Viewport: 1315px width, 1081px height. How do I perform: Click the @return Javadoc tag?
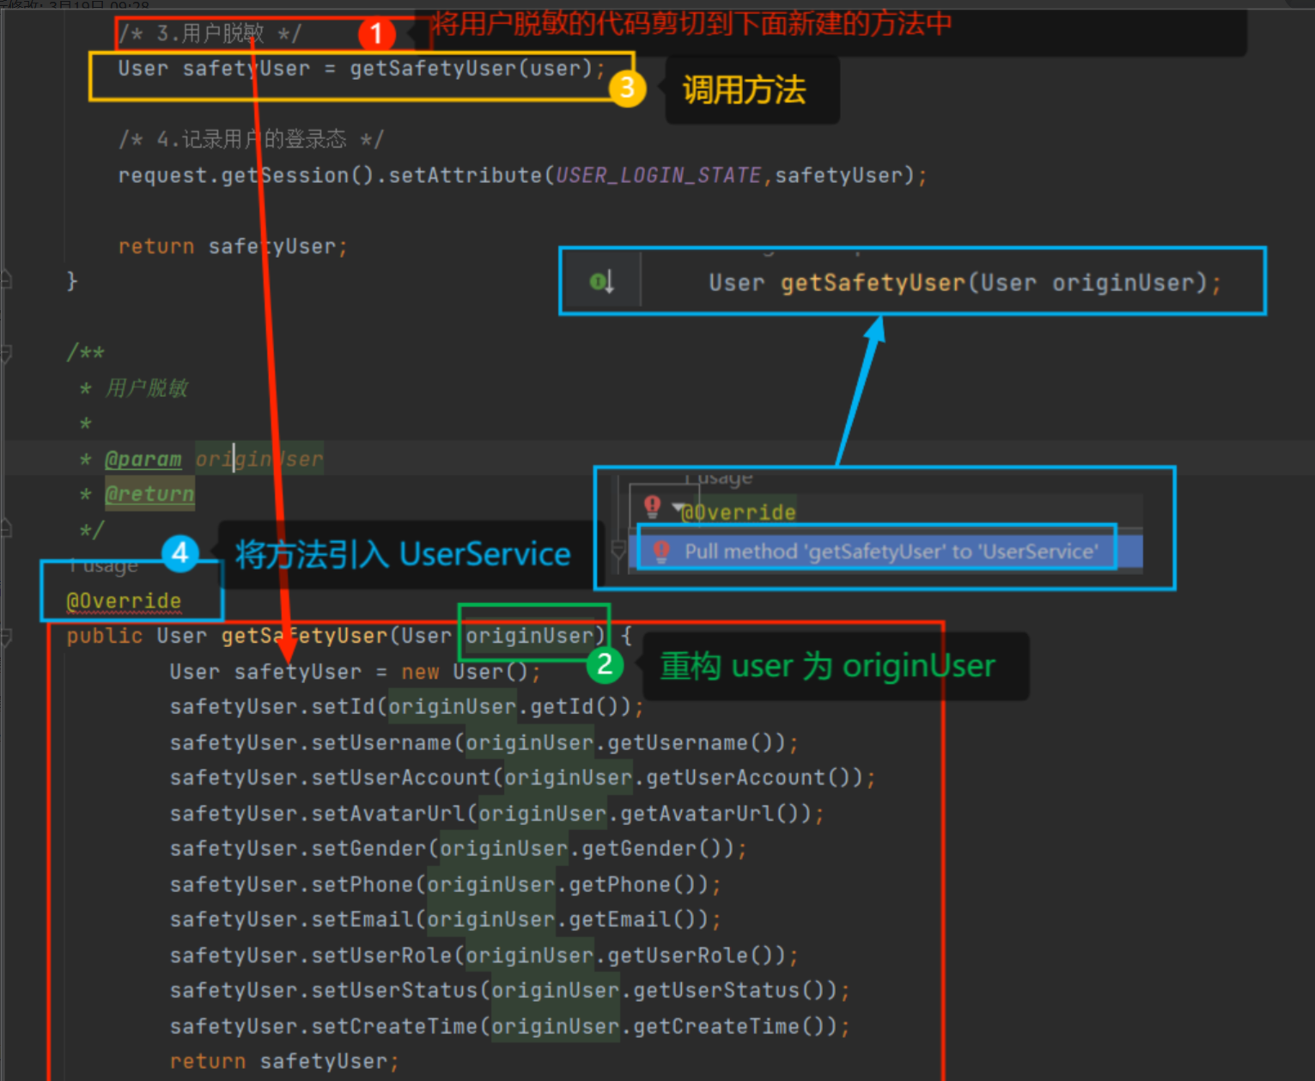(x=149, y=494)
